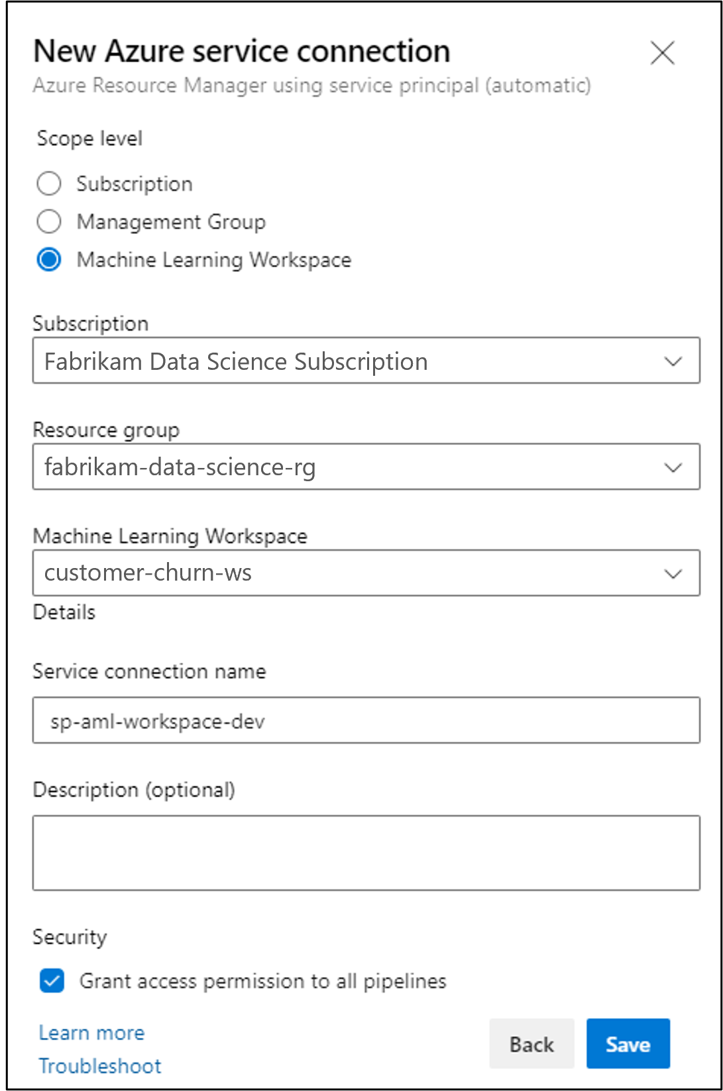This screenshot has width=723, height=1091.
Task: Select the Management Group scope level
Action: 49,221
